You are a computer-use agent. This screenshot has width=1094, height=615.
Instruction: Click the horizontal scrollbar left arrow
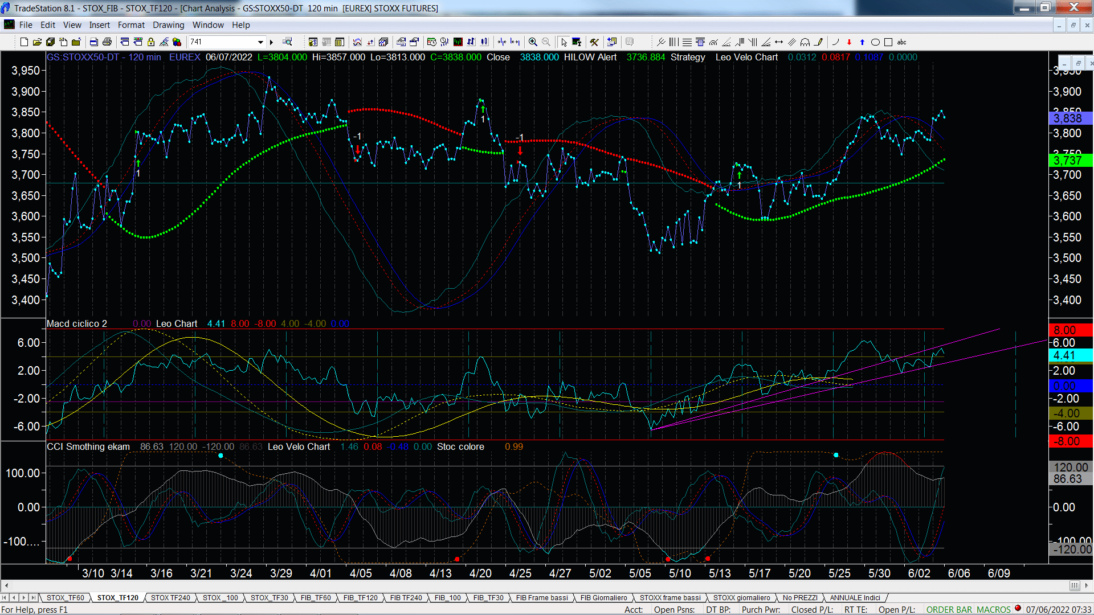6,585
